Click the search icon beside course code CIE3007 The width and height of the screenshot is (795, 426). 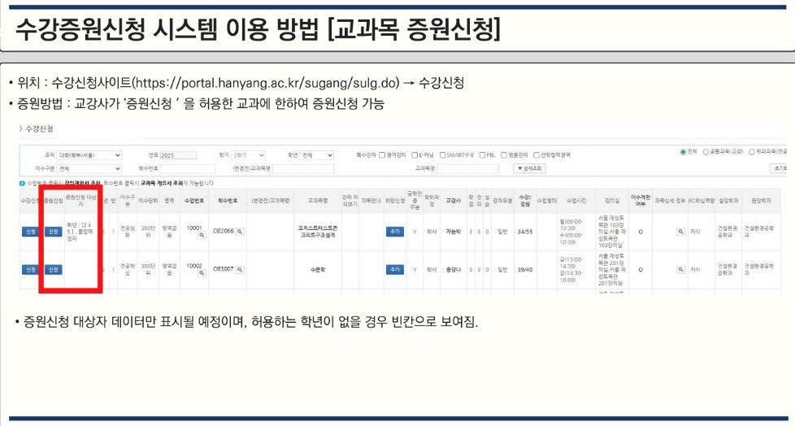tap(240, 268)
